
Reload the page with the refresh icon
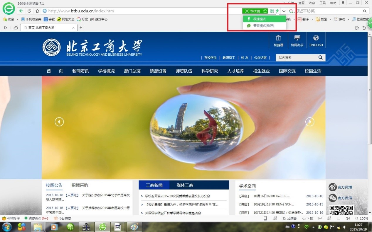tap(29, 11)
